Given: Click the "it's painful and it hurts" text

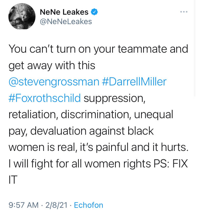Looking at the screenshot, I should tap(134, 147).
